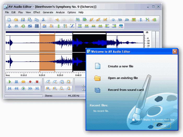Viewport: 183px width, 137px height.
Task: Click the Fast Forward double-arrow icon
Action: [x=30, y=88]
